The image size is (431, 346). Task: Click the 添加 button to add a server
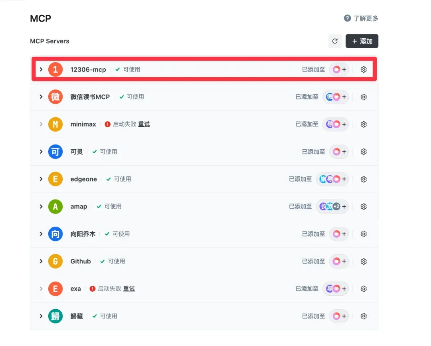click(362, 41)
